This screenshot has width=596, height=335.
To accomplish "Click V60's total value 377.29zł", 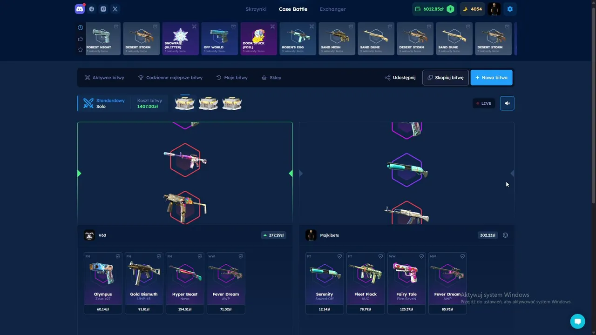I will pyautogui.click(x=273, y=235).
